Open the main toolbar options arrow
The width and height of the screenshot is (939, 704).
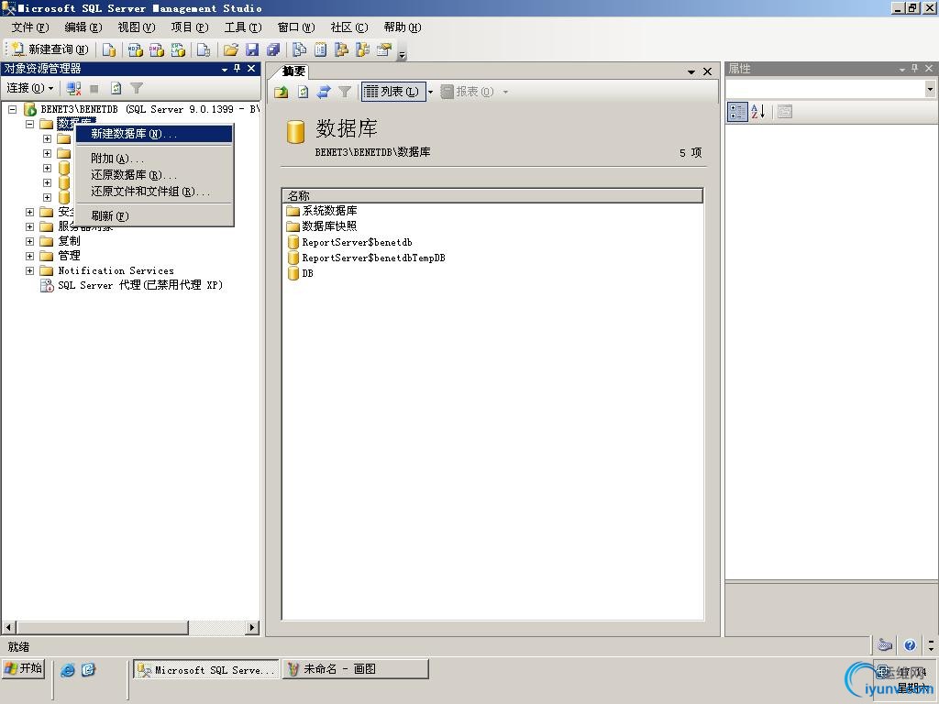coord(403,55)
